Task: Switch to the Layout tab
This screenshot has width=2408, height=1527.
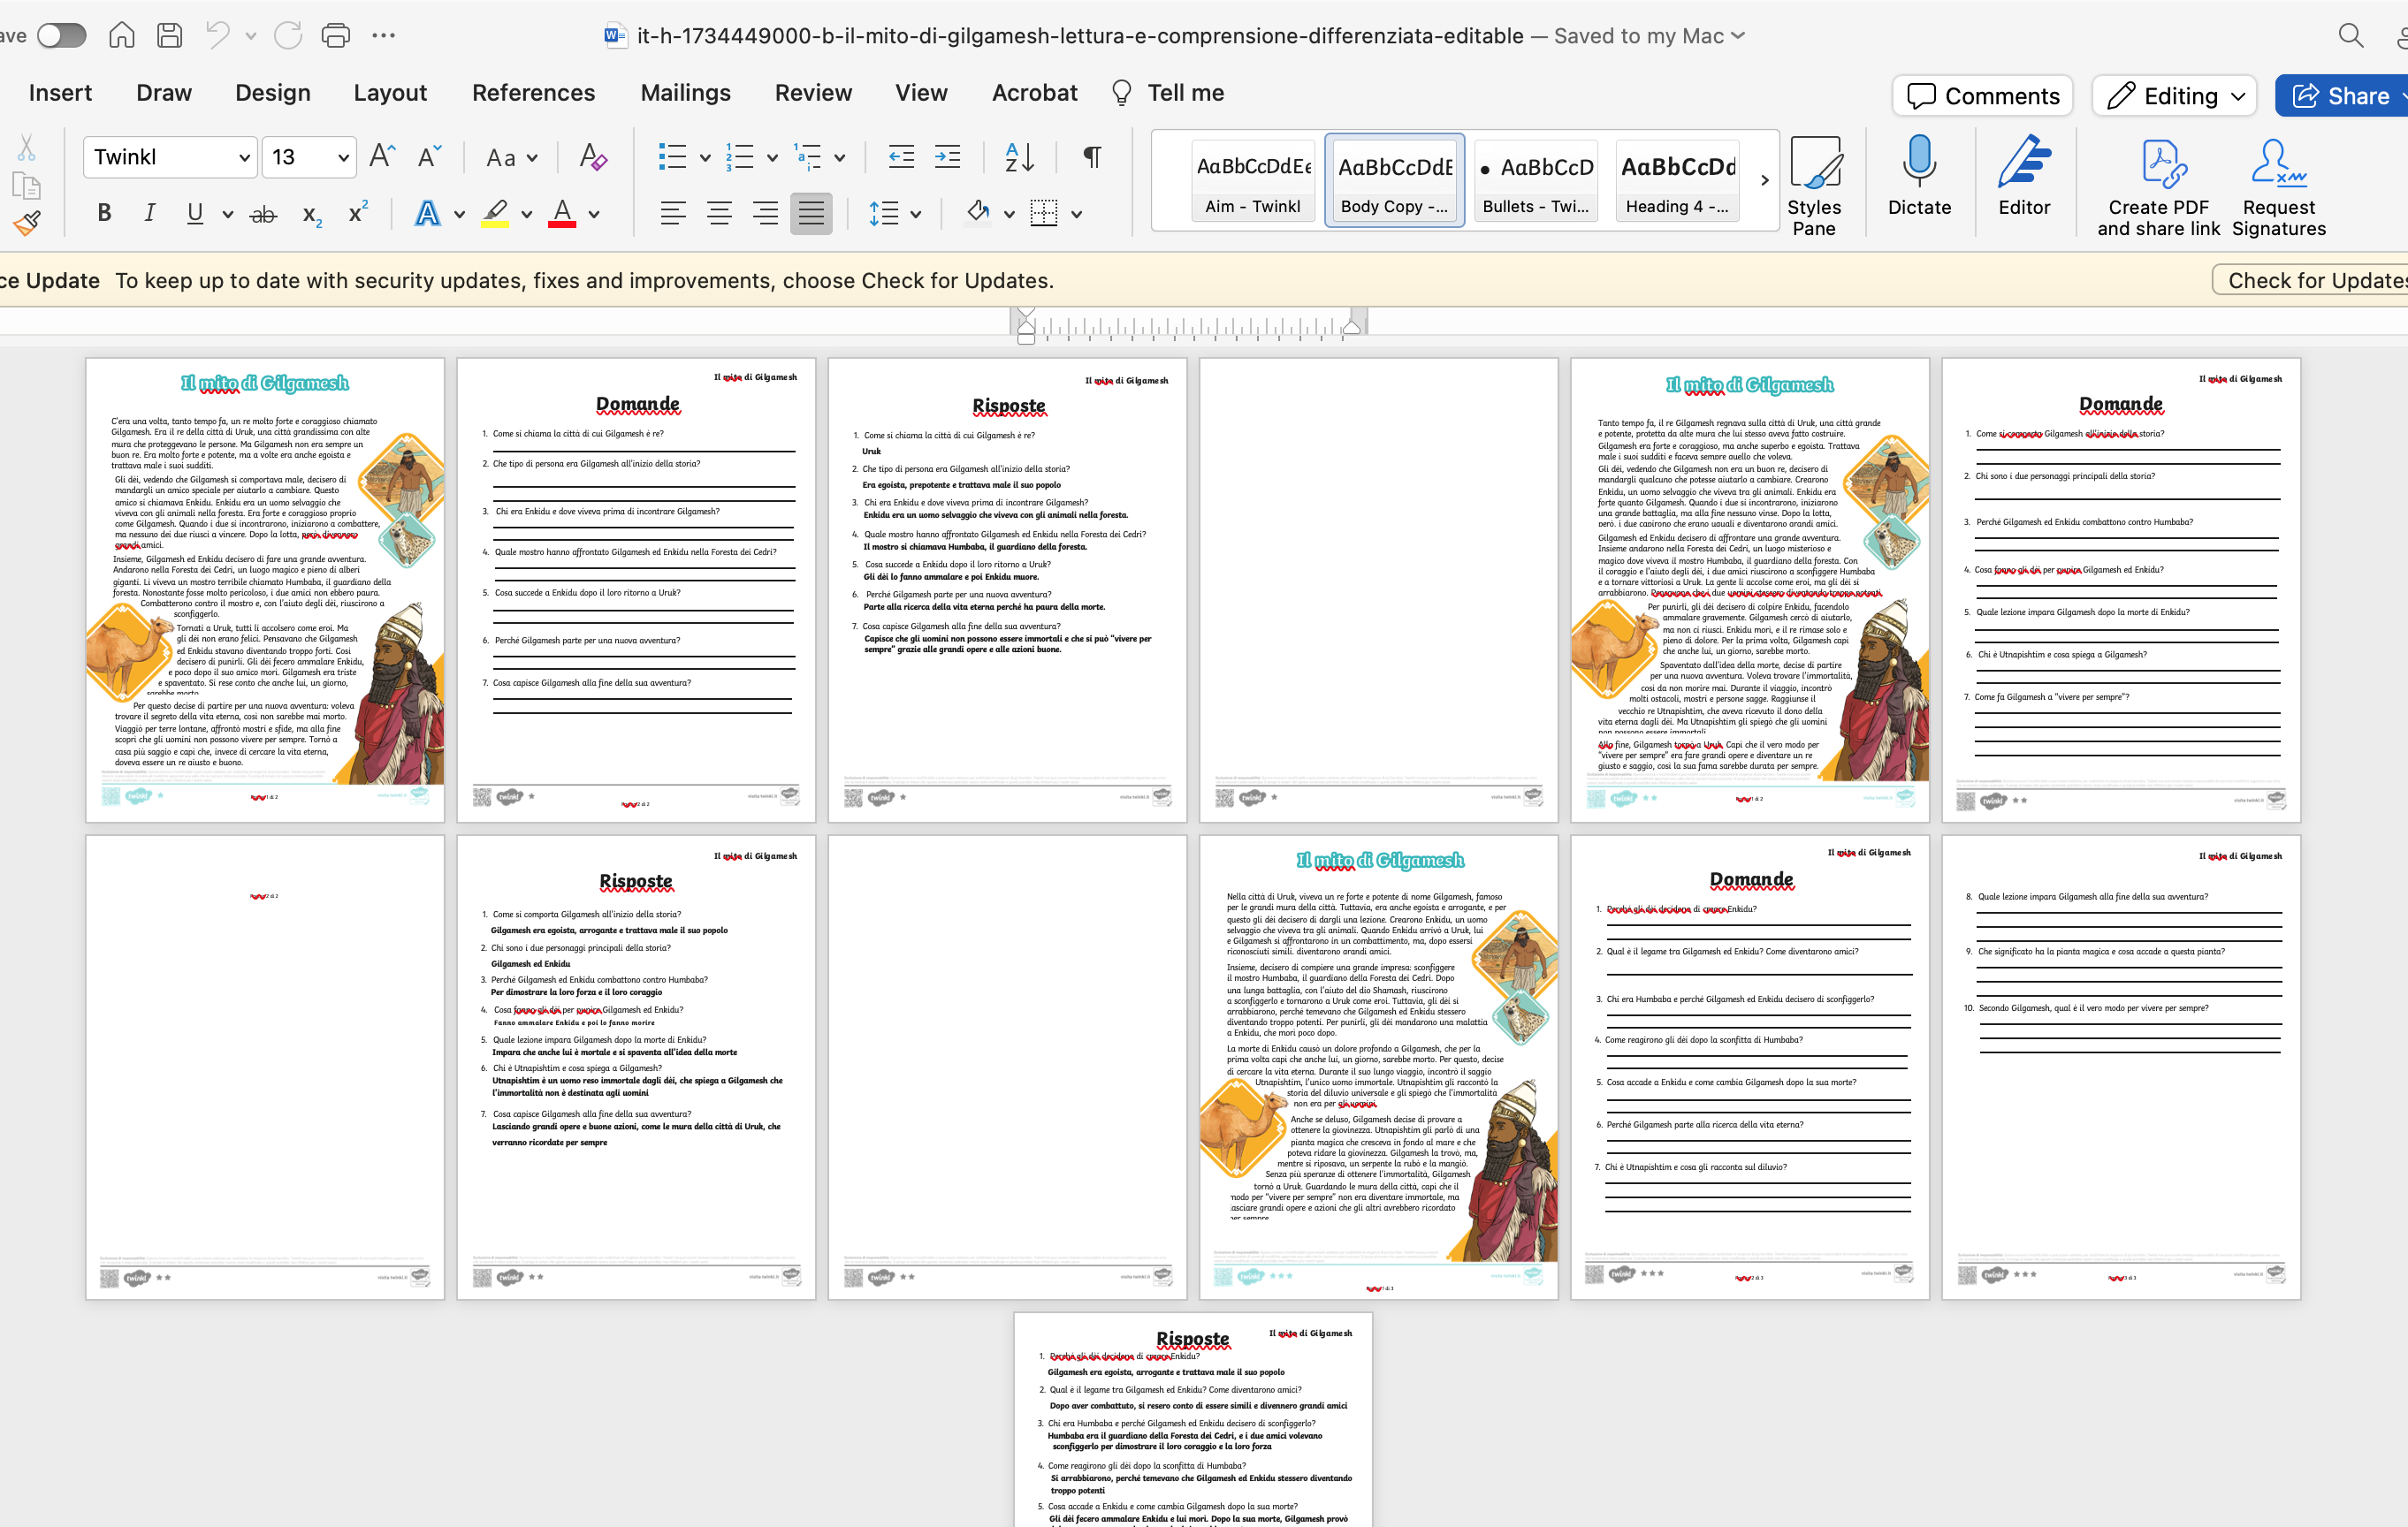Action: 389,93
